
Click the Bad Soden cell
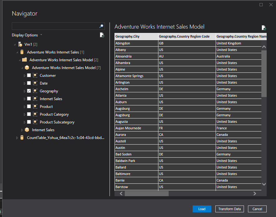(136, 154)
